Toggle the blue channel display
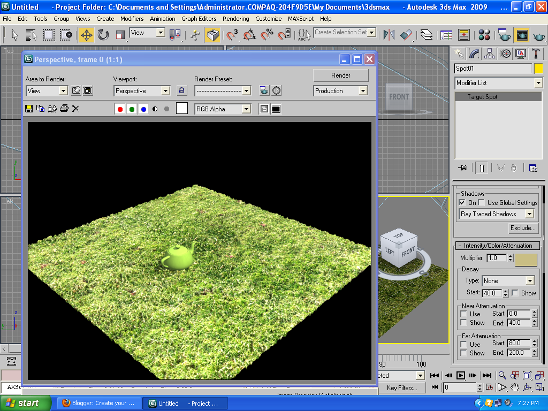 point(143,109)
